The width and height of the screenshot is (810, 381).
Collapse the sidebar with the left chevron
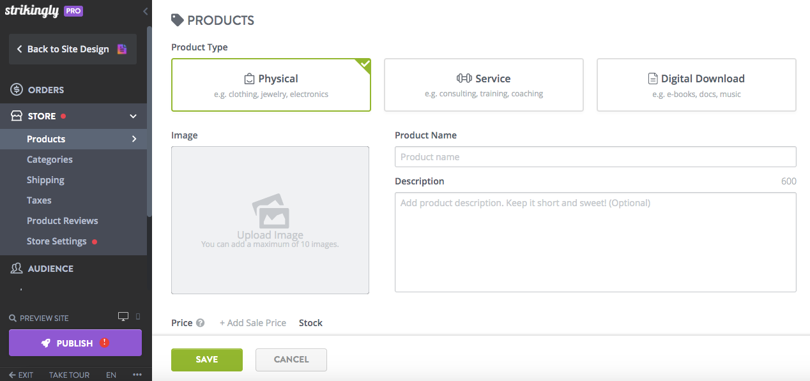(145, 11)
